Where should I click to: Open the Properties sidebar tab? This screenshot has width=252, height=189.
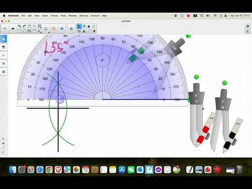click(4, 64)
